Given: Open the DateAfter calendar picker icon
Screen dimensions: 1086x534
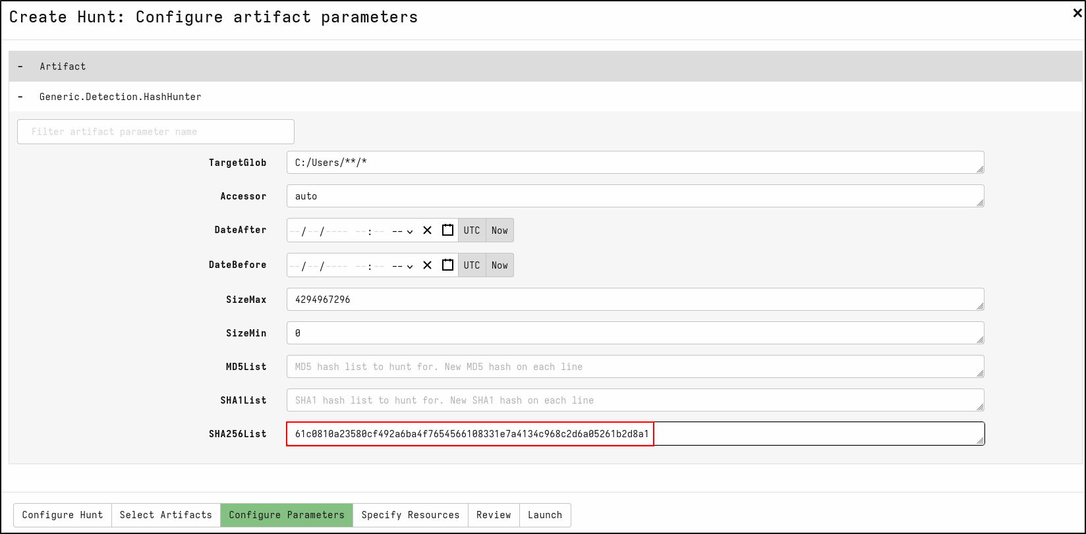Looking at the screenshot, I should pos(447,230).
